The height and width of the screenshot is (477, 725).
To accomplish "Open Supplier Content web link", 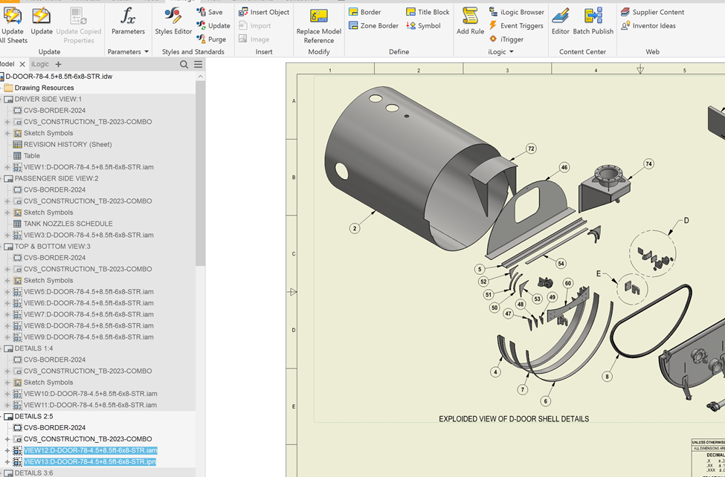I will pyautogui.click(x=652, y=12).
